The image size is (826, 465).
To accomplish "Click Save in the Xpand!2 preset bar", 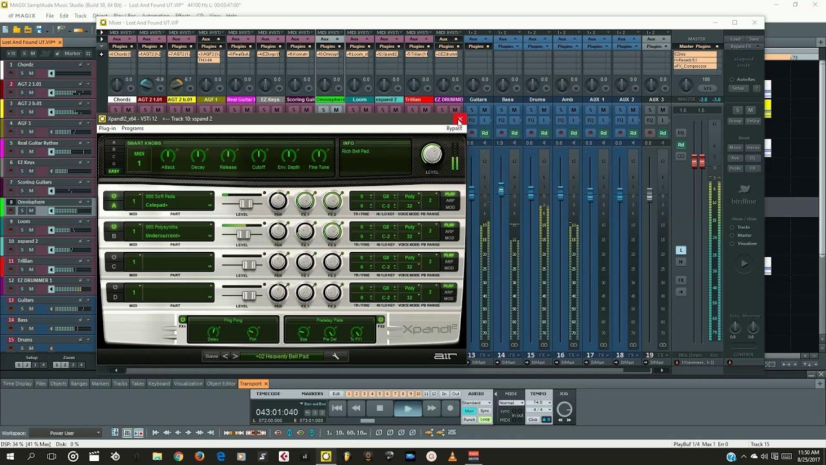I will tap(212, 356).
